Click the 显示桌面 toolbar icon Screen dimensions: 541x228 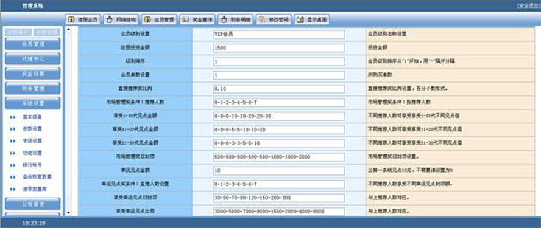click(300, 20)
